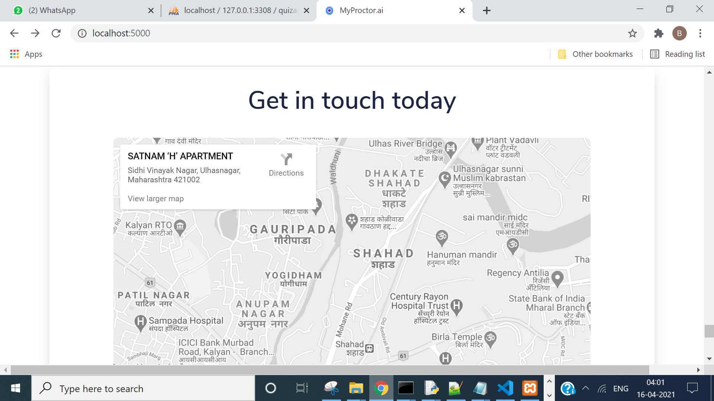The width and height of the screenshot is (714, 401).
Task: Click the Regency Antilia location pin
Action: click(x=557, y=277)
